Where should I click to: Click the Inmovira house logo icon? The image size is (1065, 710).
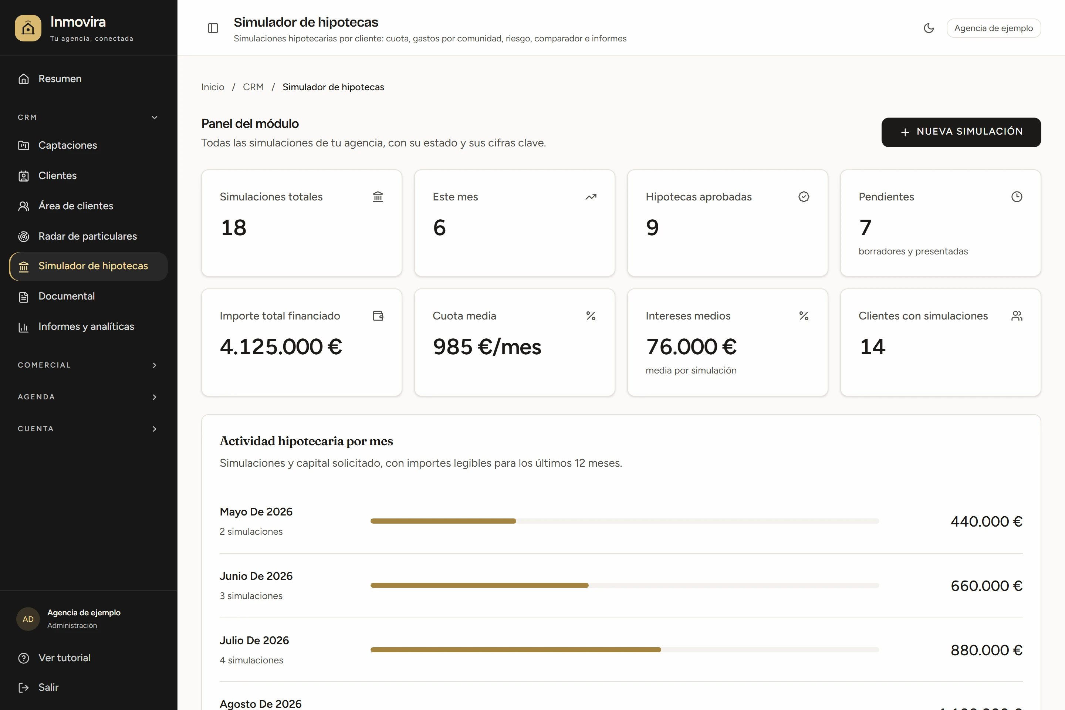[28, 28]
